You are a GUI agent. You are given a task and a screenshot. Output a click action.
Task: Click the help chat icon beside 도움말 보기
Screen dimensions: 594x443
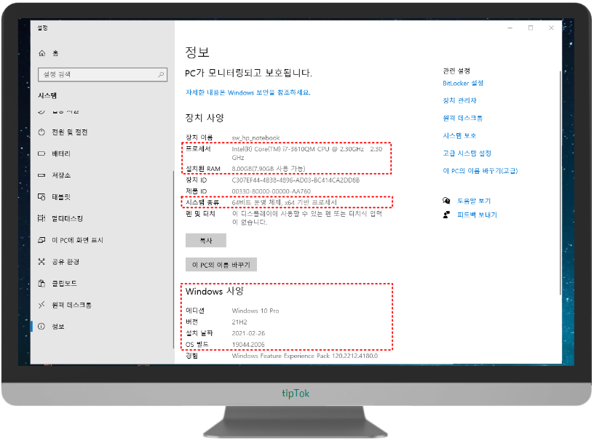coord(447,201)
